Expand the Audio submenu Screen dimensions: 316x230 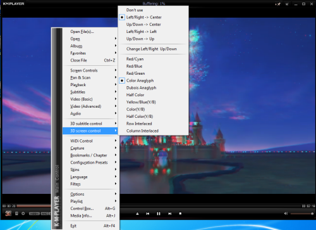tap(90, 113)
